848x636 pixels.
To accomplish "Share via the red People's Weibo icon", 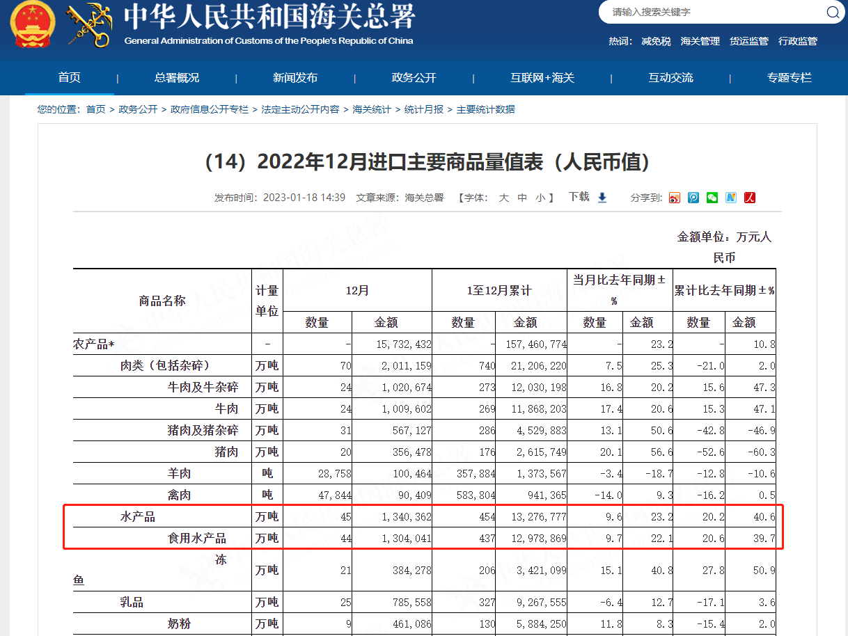I will point(750,198).
